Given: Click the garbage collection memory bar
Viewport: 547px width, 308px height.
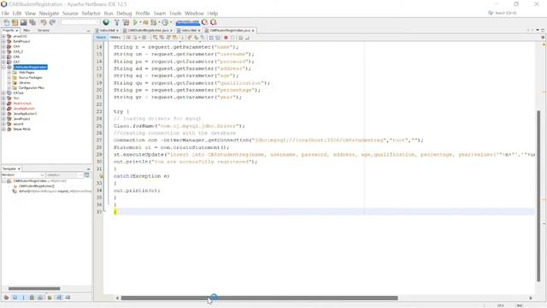Looking at the screenshot, I should [x=188, y=23].
